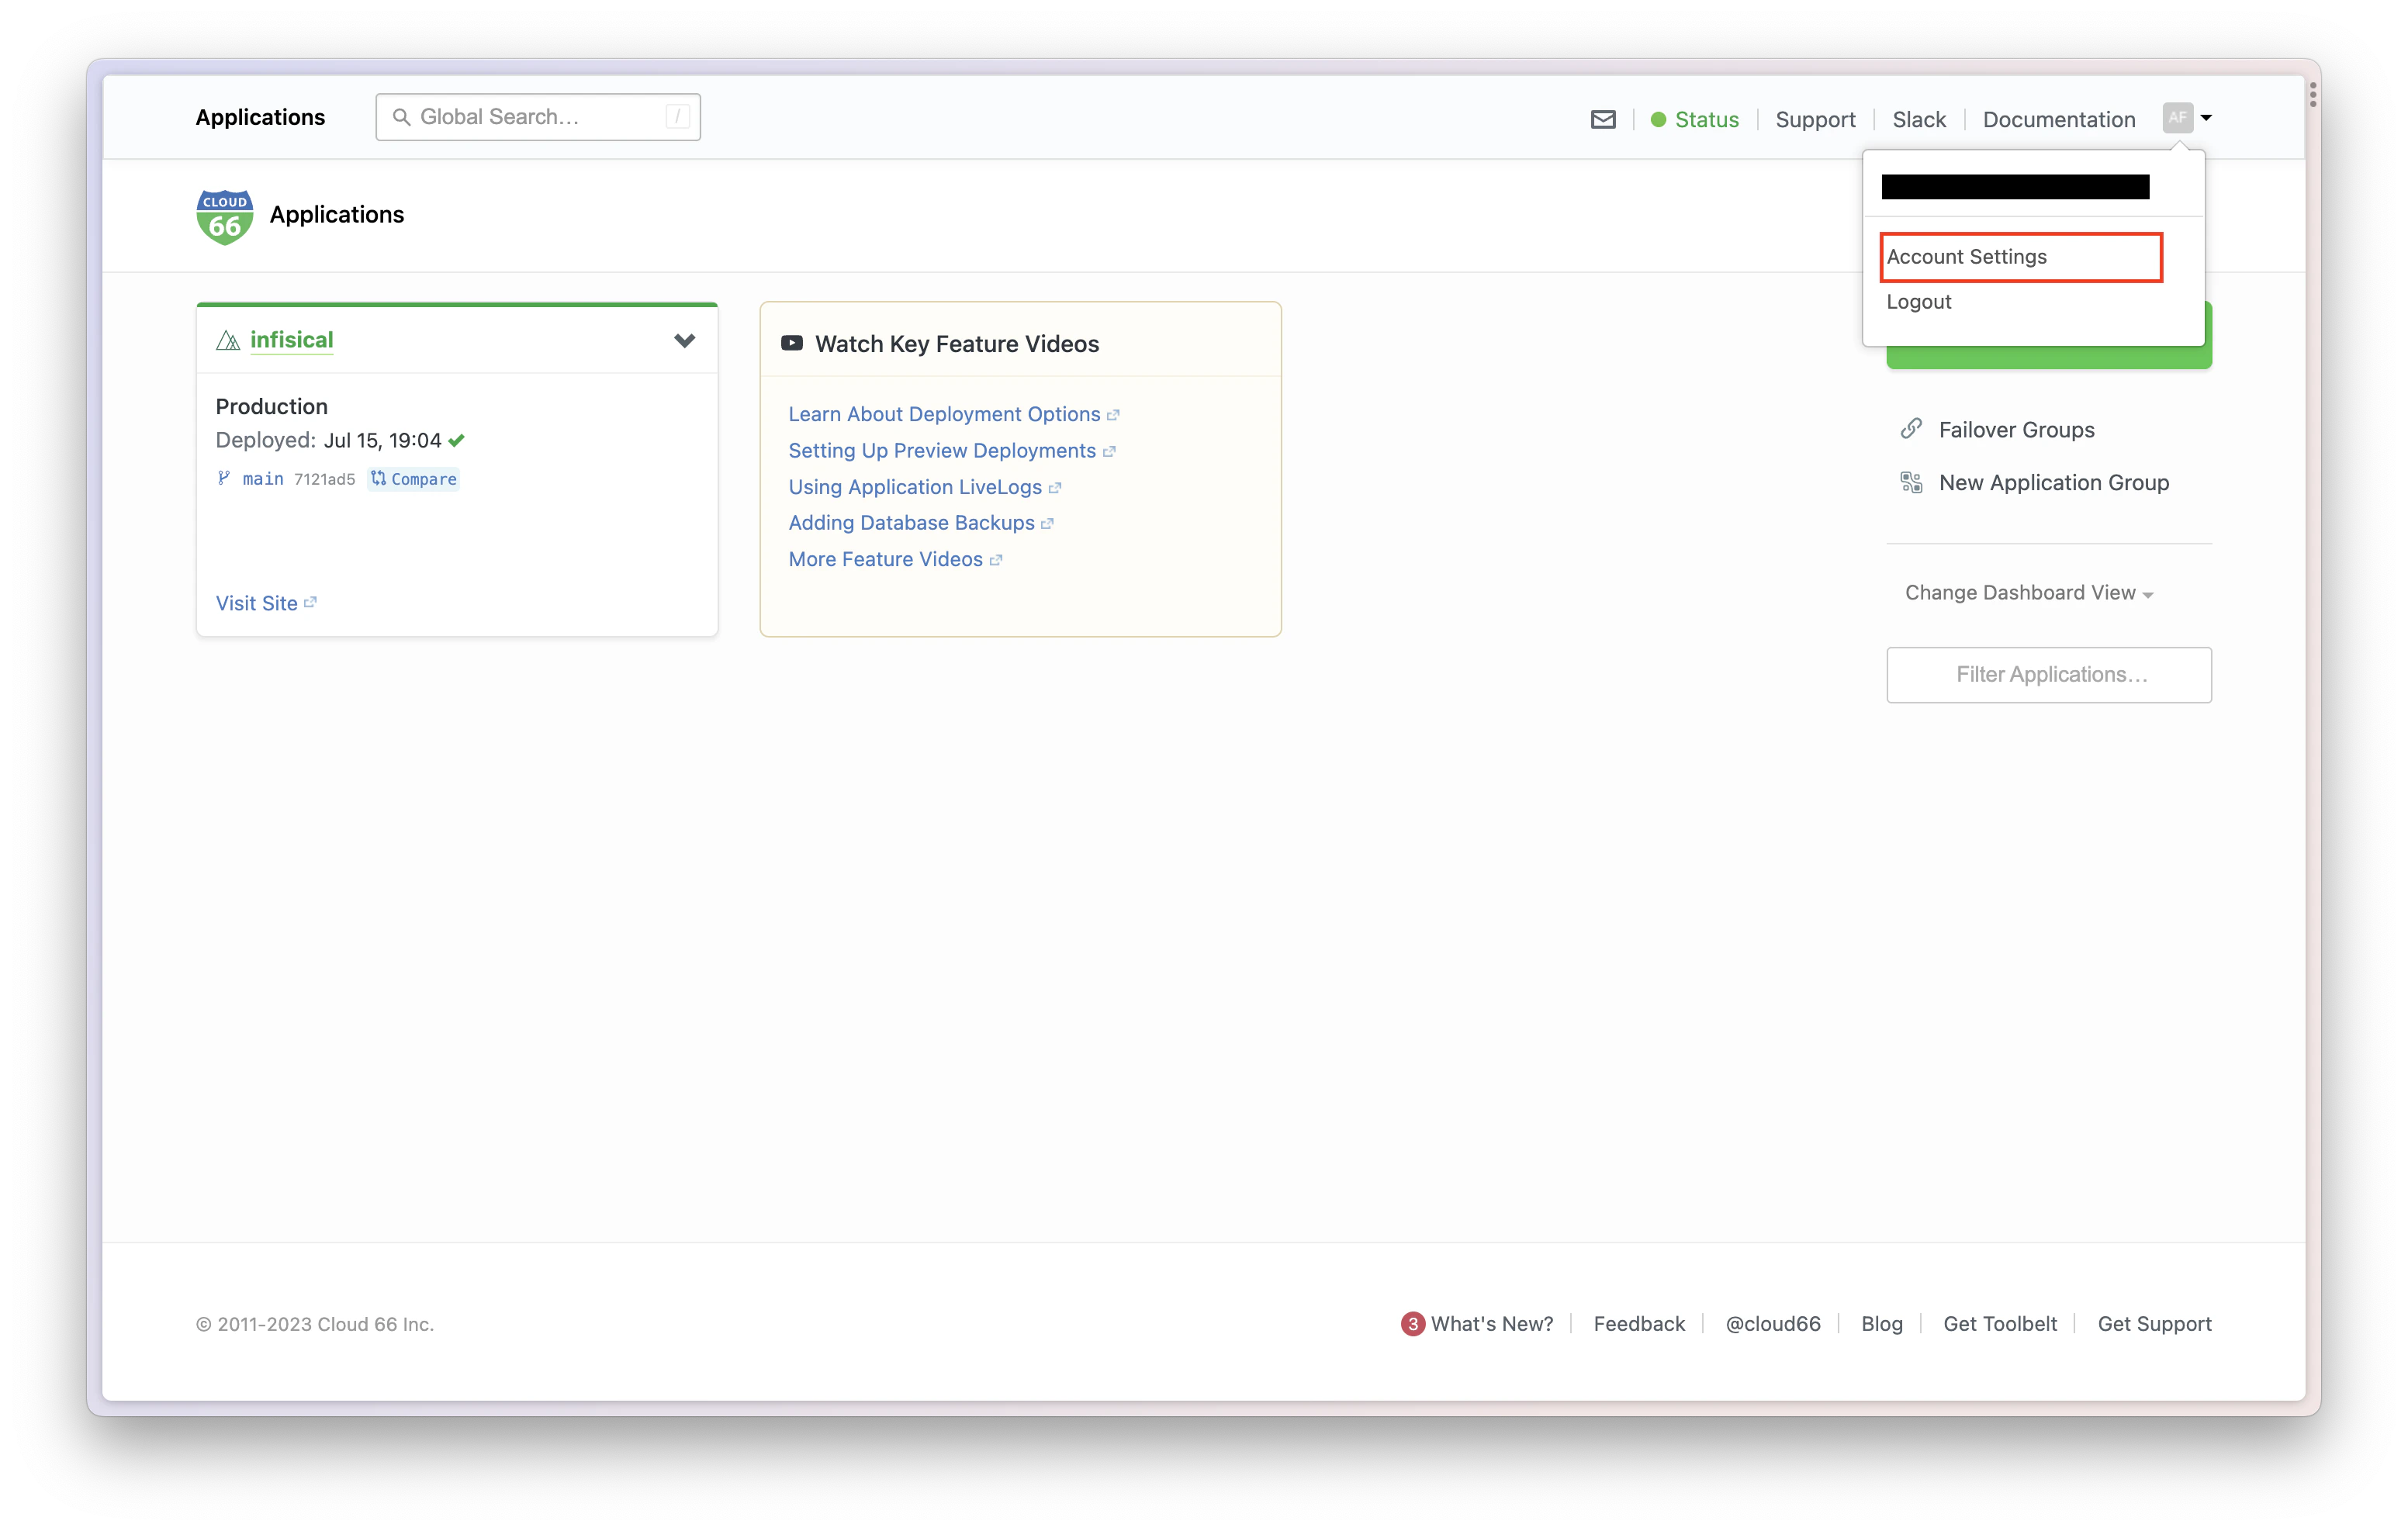The height and width of the screenshot is (1531, 2408).
Task: Open More Feature Videos link
Action: click(x=885, y=559)
